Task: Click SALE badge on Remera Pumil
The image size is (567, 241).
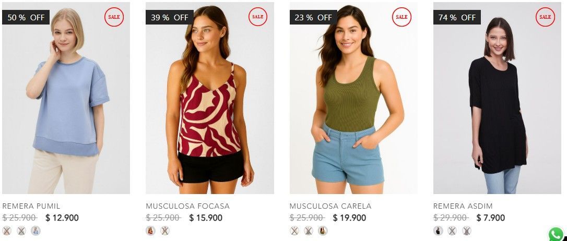Action: pyautogui.click(x=114, y=17)
